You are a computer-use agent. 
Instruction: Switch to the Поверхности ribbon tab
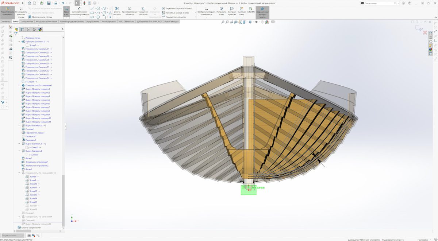[27, 22]
